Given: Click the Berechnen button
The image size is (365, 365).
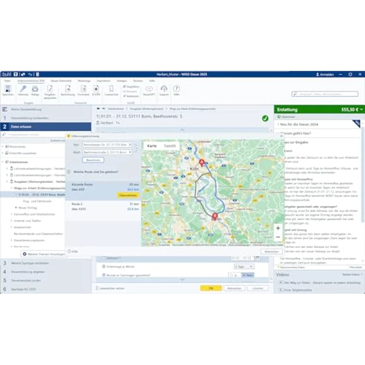Looking at the screenshot, I should [x=93, y=160].
